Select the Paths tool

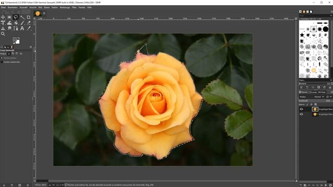(x=16, y=28)
